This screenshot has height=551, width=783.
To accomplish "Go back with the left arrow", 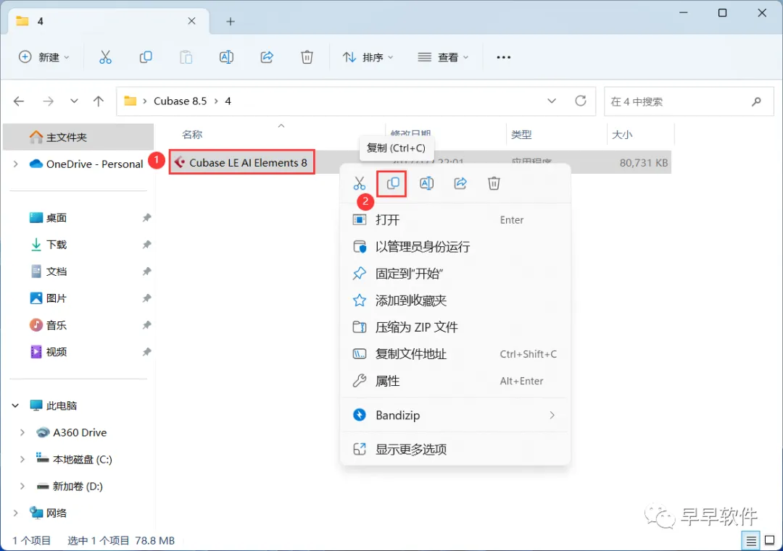I will (19, 101).
